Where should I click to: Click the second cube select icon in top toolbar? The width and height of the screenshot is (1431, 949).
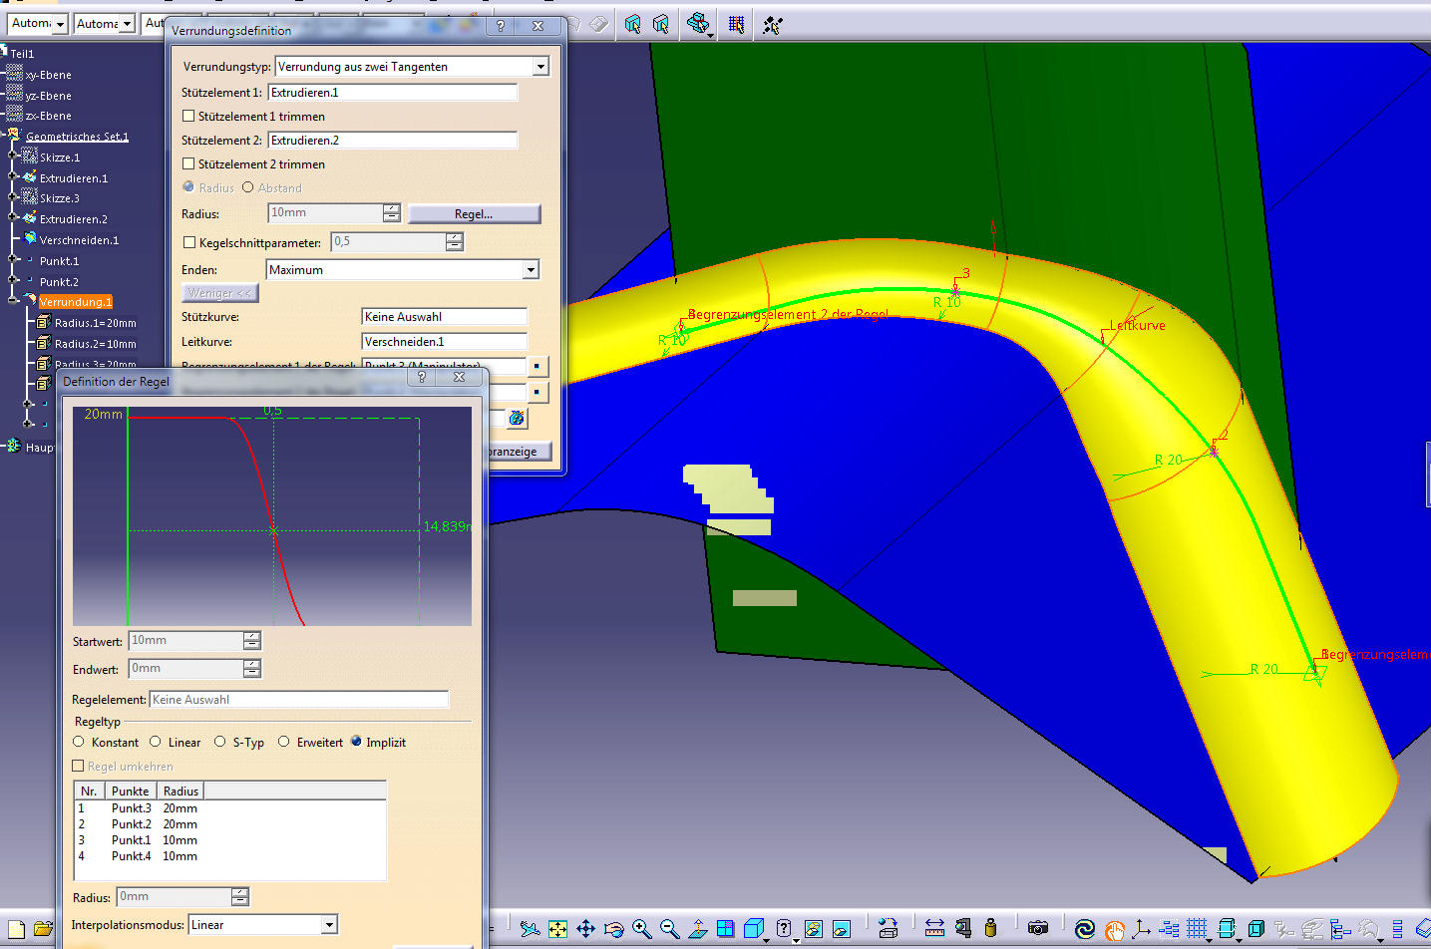(660, 24)
